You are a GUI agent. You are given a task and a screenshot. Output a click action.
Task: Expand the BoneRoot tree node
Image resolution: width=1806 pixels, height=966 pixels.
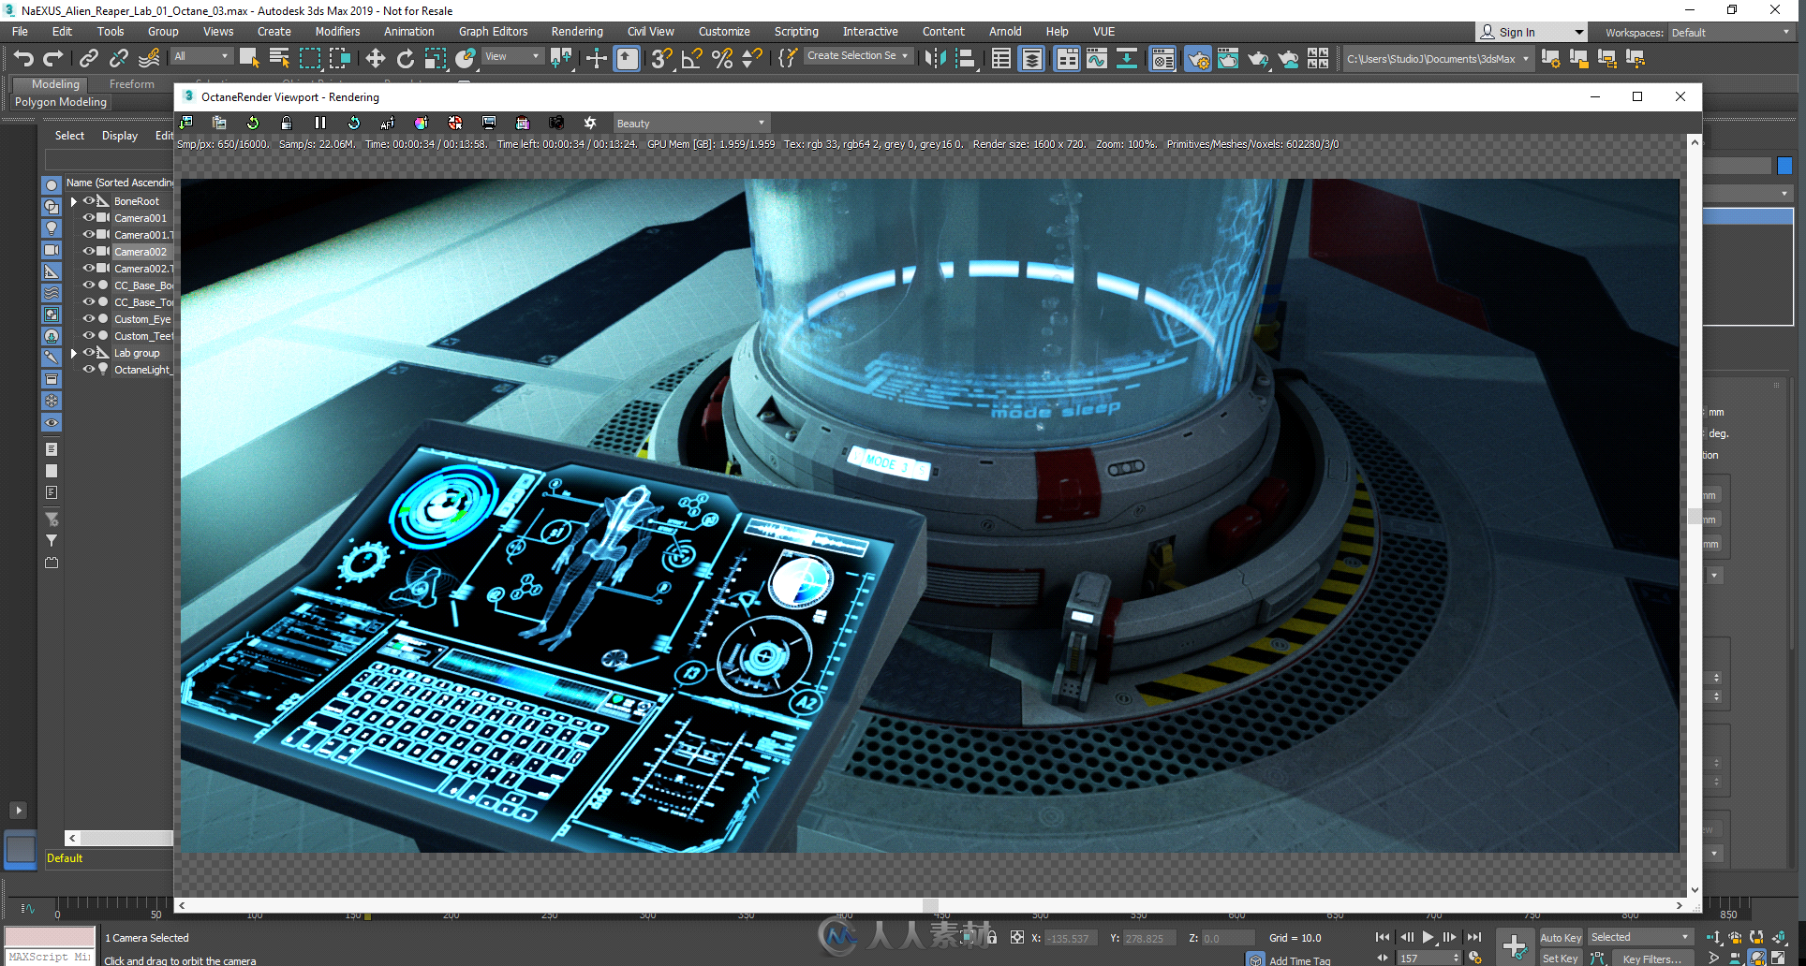74,201
